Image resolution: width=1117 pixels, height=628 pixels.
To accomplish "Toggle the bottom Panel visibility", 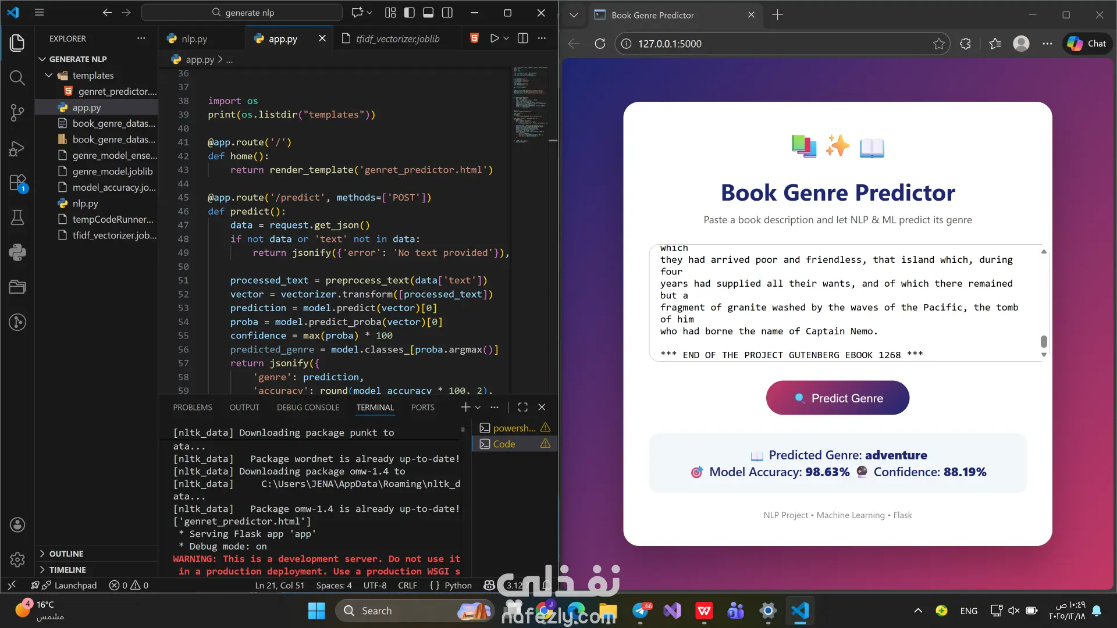I will coord(428,13).
